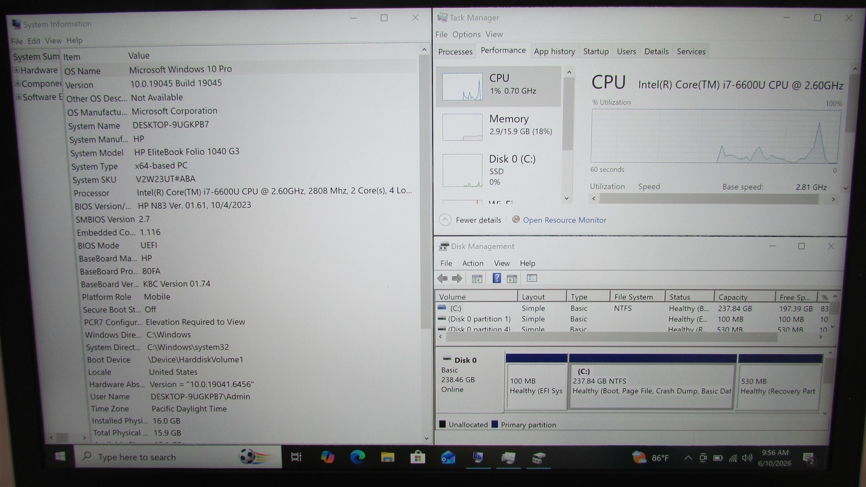Open Disk Management Action menu

[x=473, y=264]
